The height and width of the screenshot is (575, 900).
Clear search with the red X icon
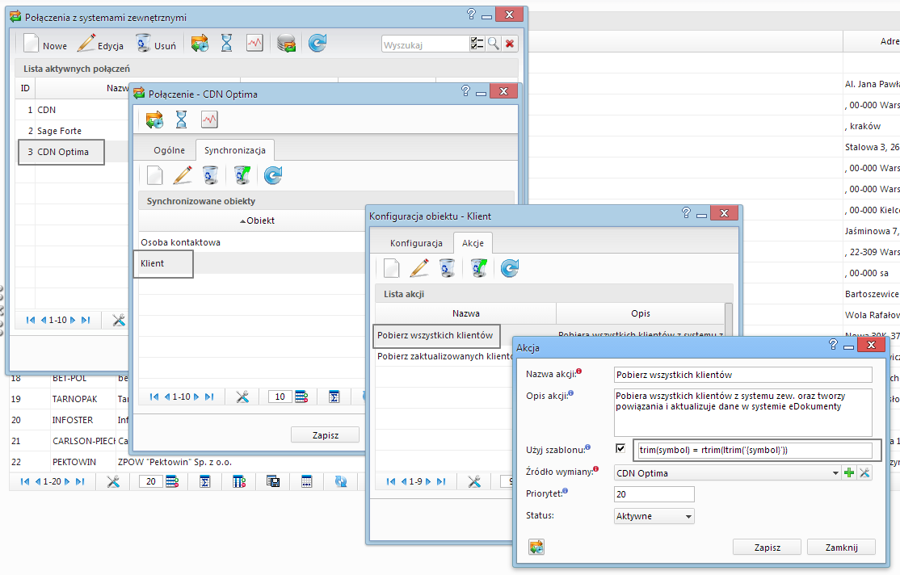509,44
